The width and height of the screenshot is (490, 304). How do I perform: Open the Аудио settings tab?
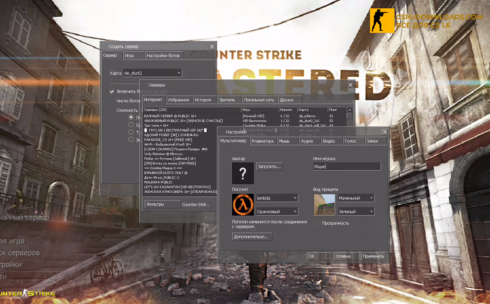(309, 141)
